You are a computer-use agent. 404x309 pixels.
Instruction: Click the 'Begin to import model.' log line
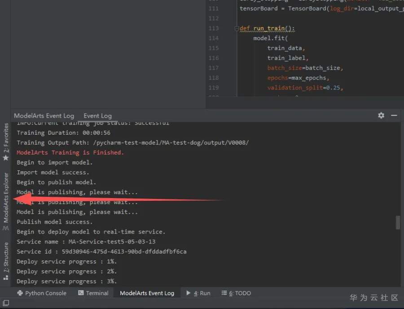55,163
